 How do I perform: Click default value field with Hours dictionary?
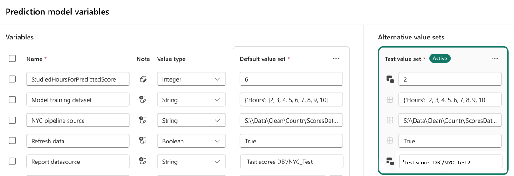292,100
